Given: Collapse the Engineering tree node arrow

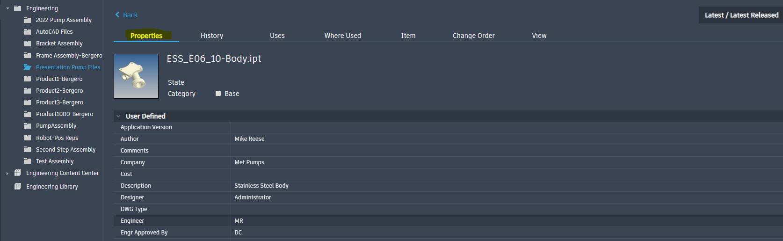Looking at the screenshot, I should point(7,8).
